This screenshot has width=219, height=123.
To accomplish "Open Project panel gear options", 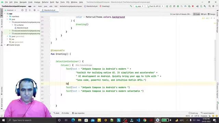I will tap(35, 10).
